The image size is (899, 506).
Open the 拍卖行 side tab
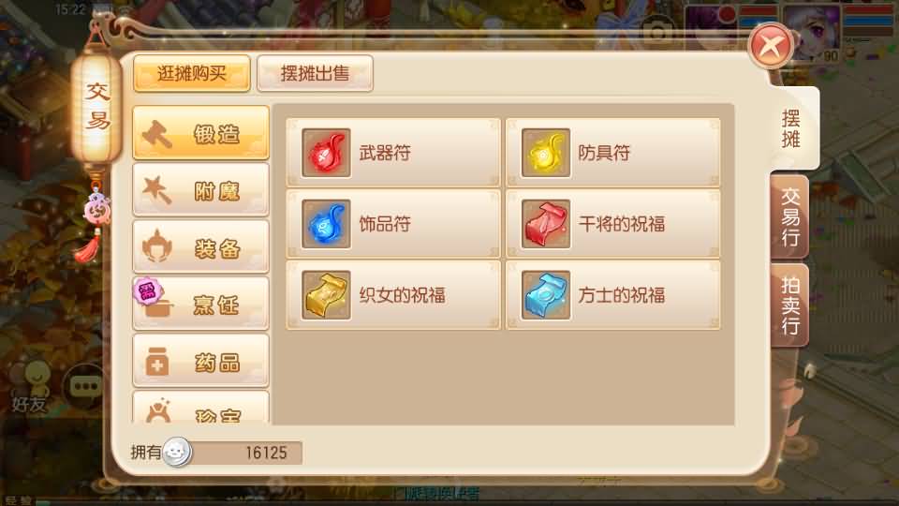[x=790, y=305]
